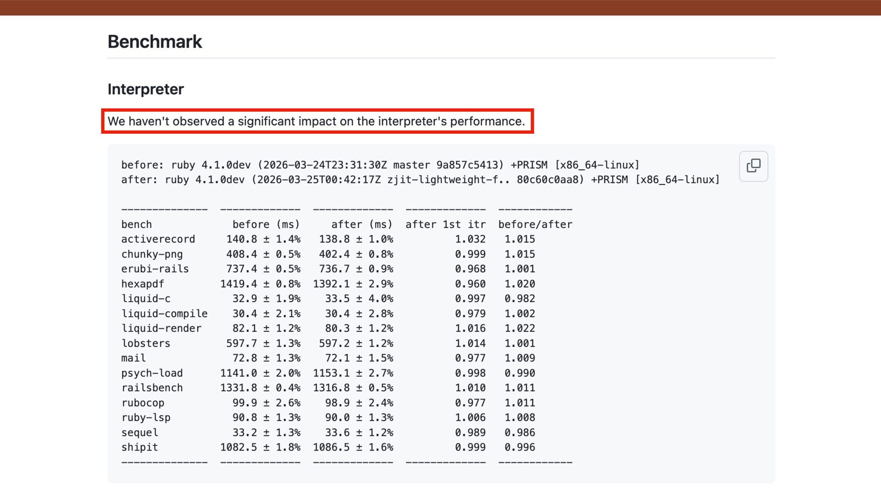The height and width of the screenshot is (495, 881).
Task: Click the 'before (ms)' column header
Action: tap(266, 225)
